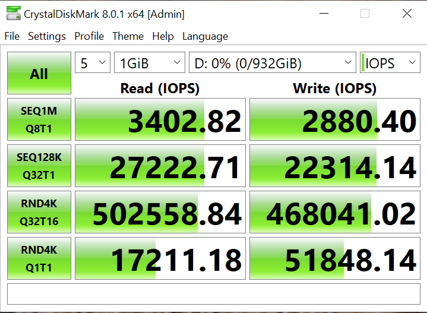Open the test count dropdown showing 5

pos(92,63)
